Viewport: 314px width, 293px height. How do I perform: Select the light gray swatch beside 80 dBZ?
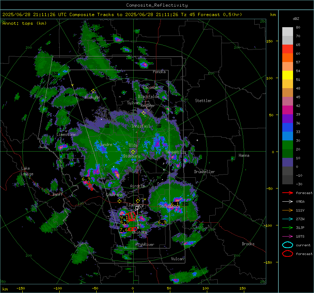click(287, 32)
